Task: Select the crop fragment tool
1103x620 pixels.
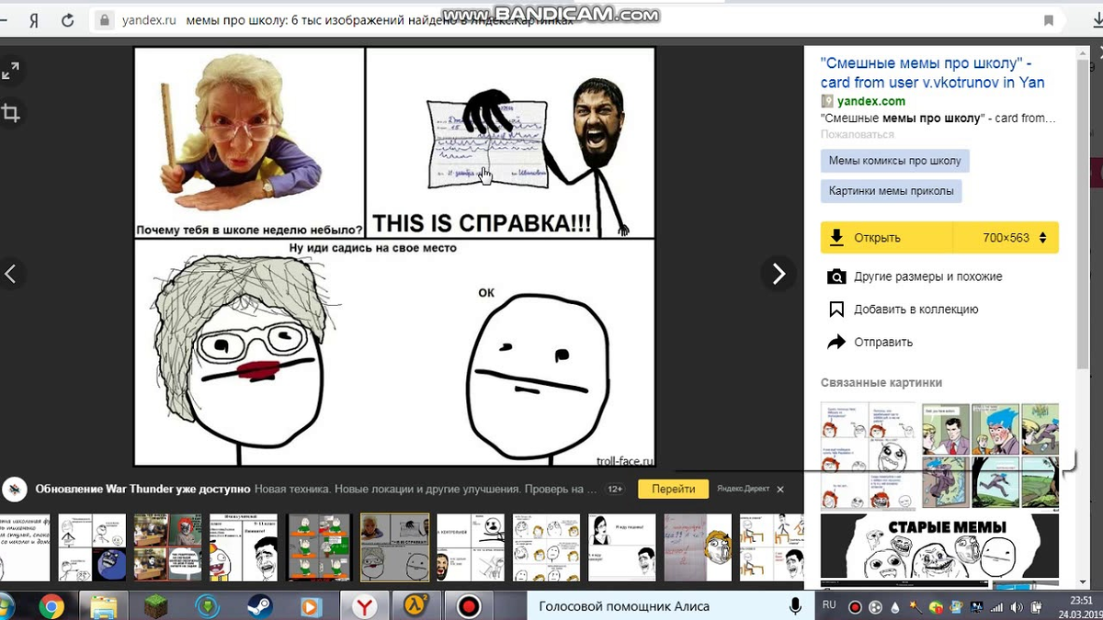Action: click(10, 113)
